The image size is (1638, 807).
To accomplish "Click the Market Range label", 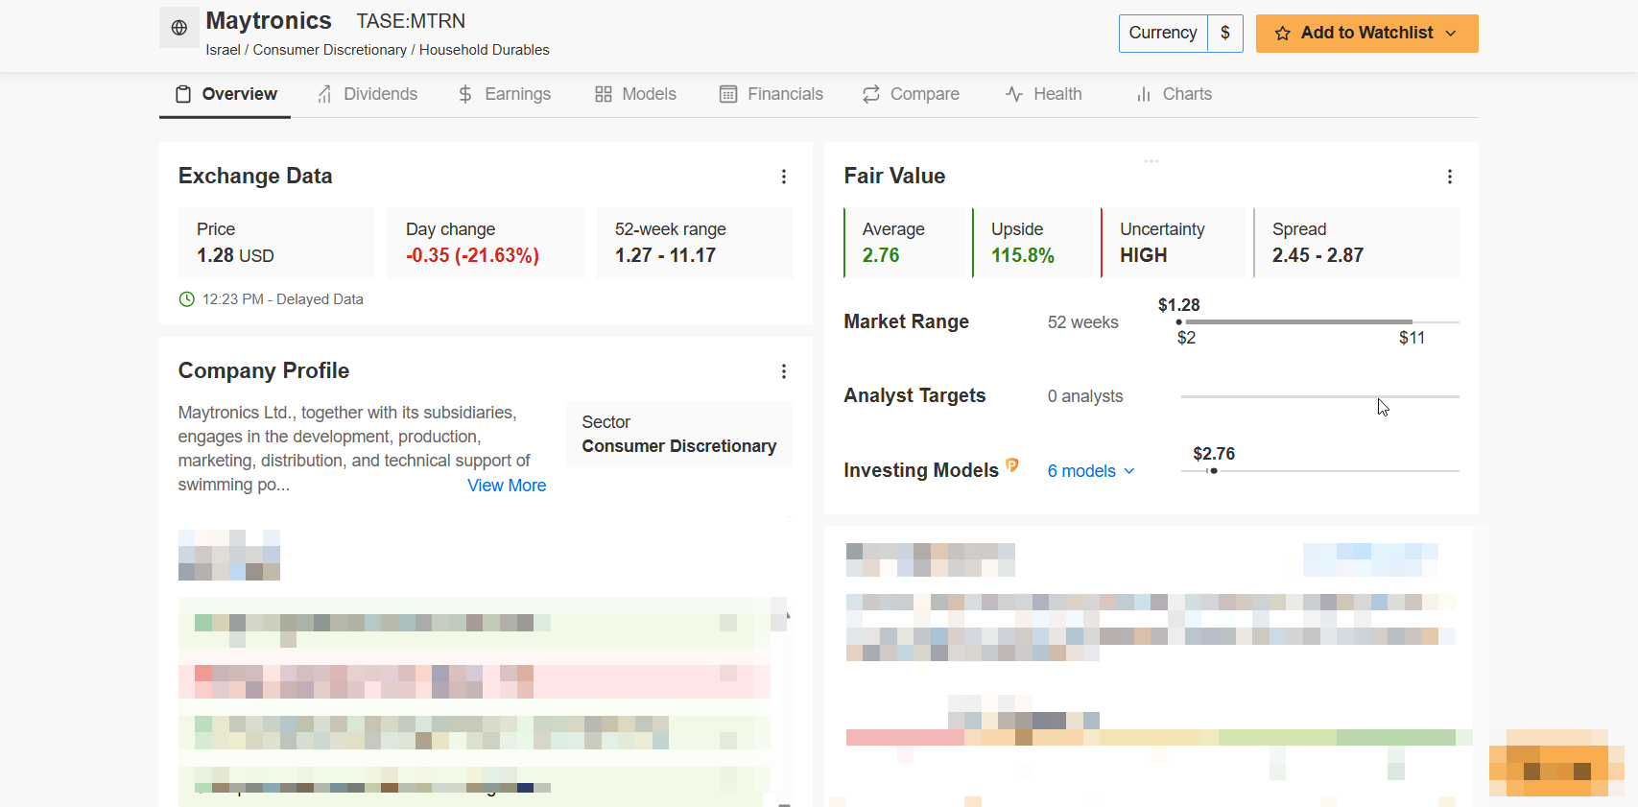I will pyautogui.click(x=907, y=321).
